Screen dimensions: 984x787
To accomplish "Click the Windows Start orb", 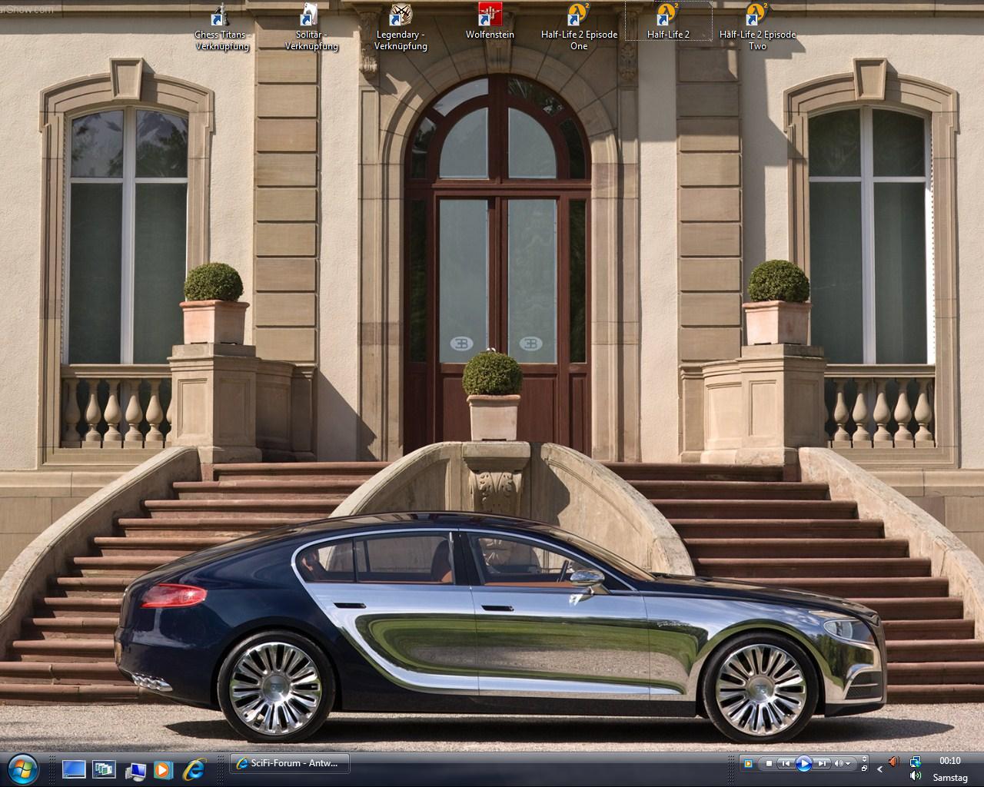I will (x=22, y=768).
